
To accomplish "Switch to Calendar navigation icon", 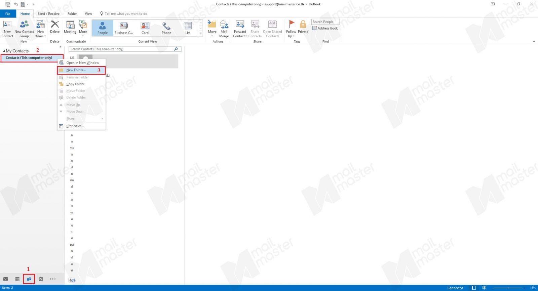I will tap(17, 279).
